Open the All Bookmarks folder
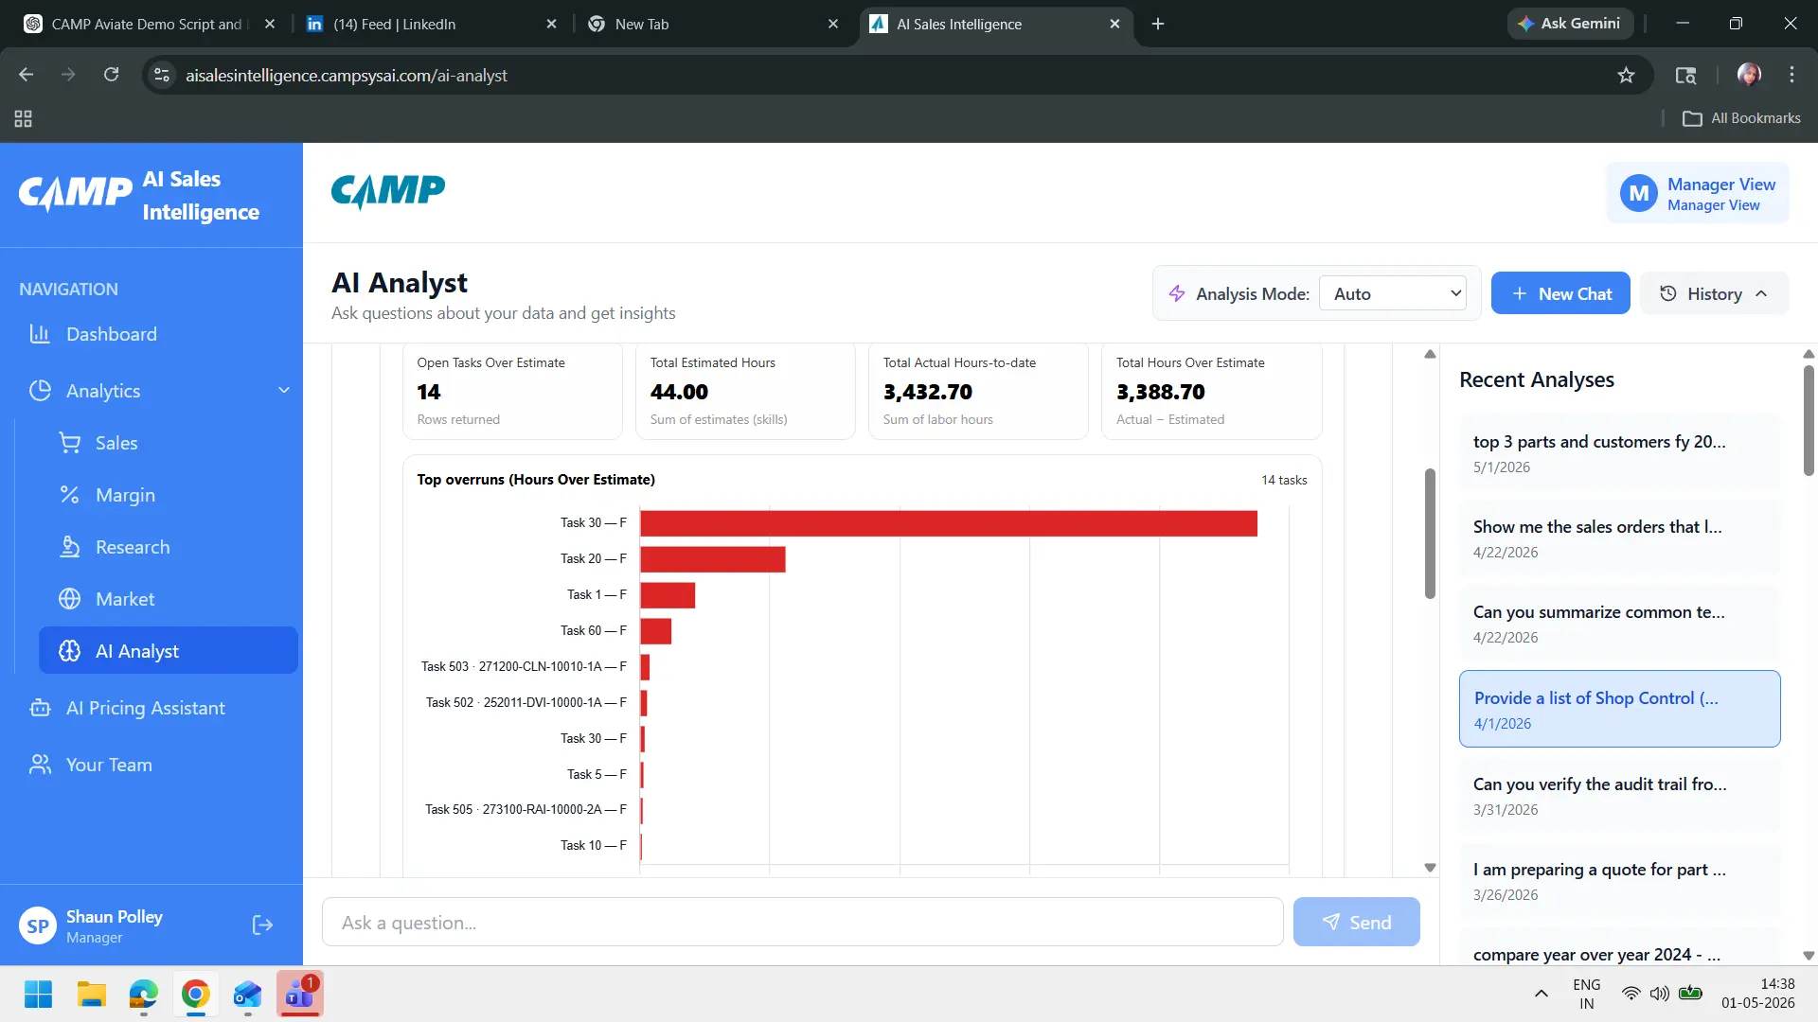The width and height of the screenshot is (1818, 1022). pos(1741,118)
